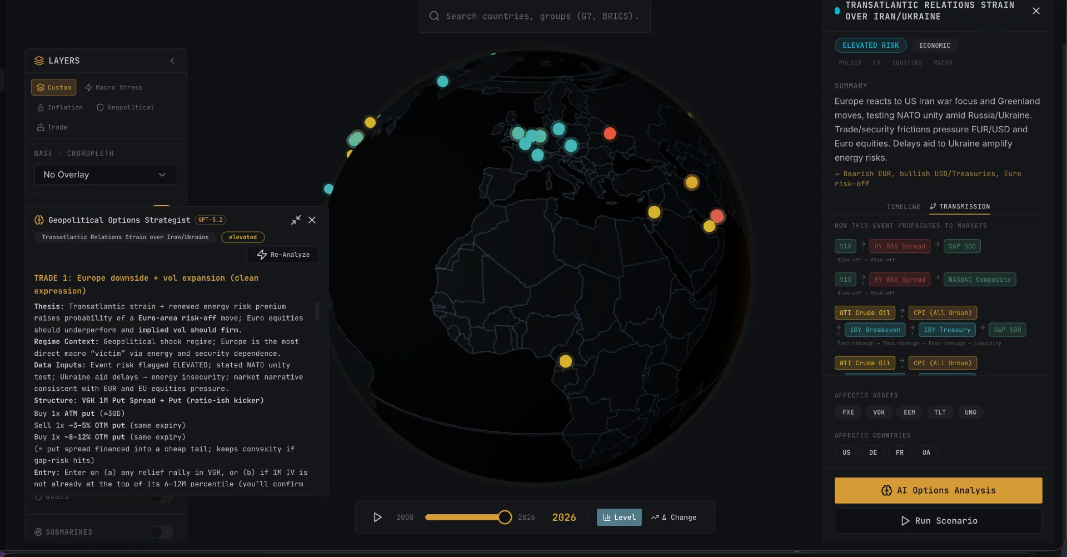Play the timeline animation
Screen dimensions: 1067x557
[x=377, y=518]
